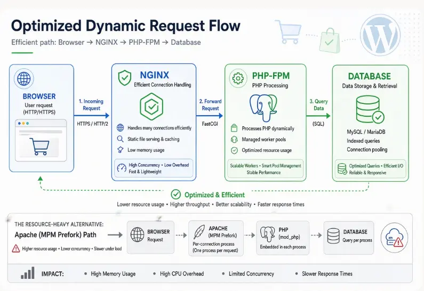The image size is (424, 291).
Task: Click the '2. Forward Request' label
Action: (210, 105)
